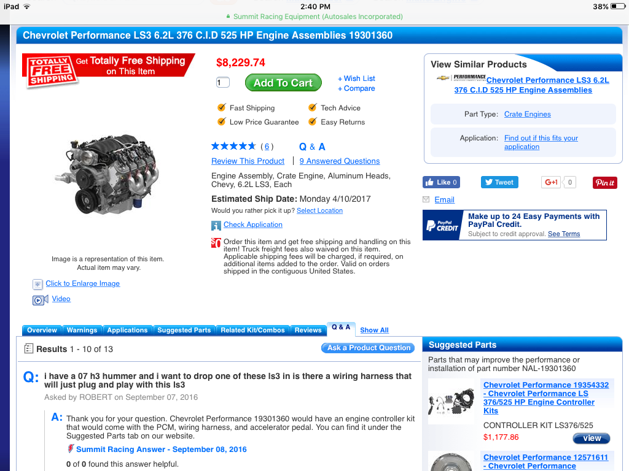Click the engine product image

[x=107, y=175]
